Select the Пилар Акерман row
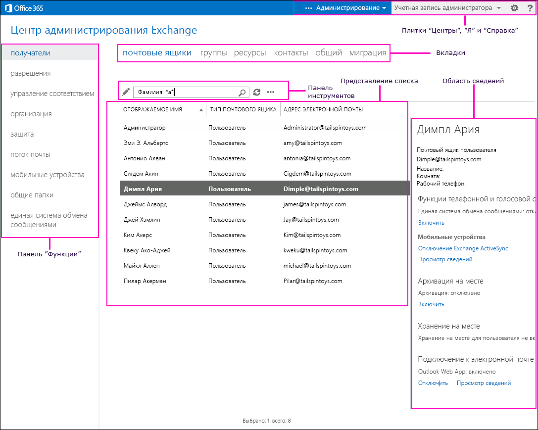This screenshot has width=538, height=430. 264,281
